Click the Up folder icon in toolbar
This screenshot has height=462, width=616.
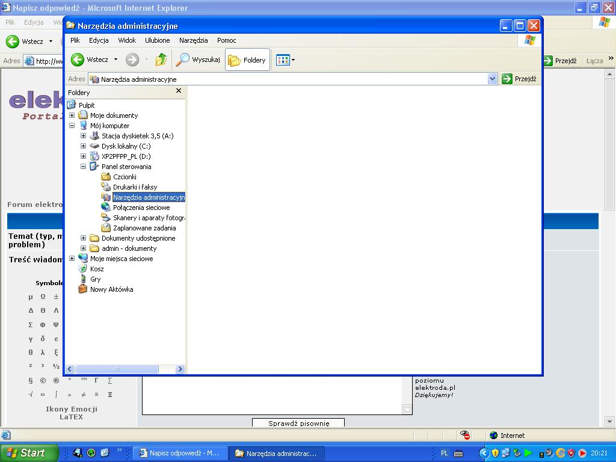point(161,60)
